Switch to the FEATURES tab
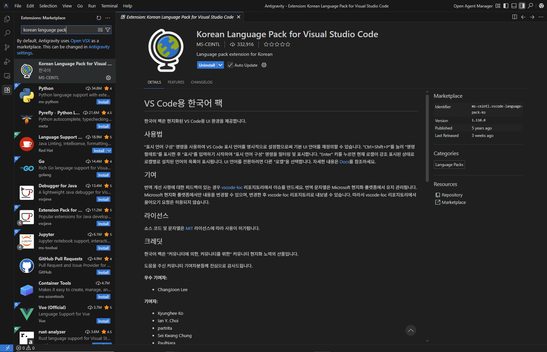The width and height of the screenshot is (547, 352). tap(176, 82)
